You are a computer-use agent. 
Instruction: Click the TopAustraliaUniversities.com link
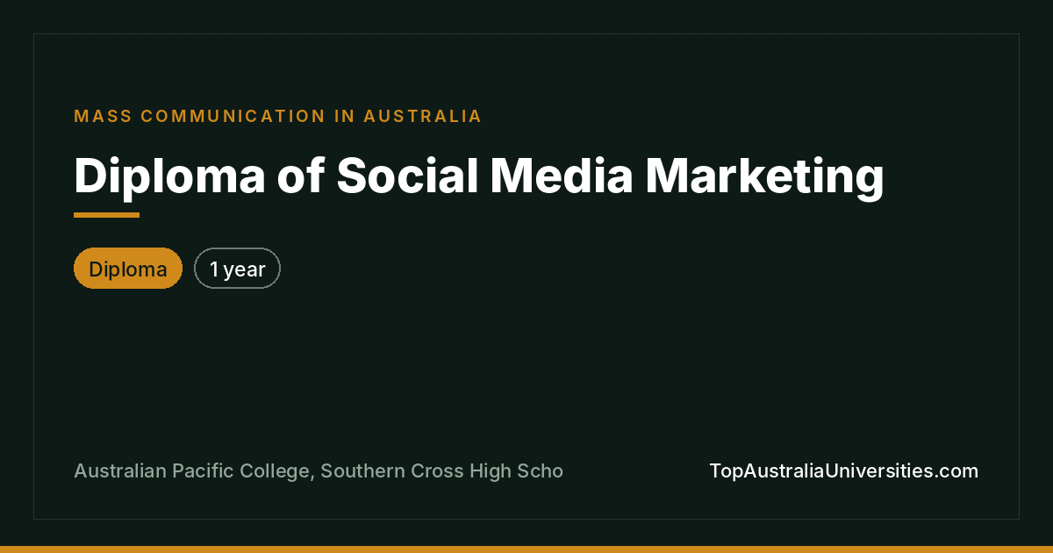click(x=843, y=471)
